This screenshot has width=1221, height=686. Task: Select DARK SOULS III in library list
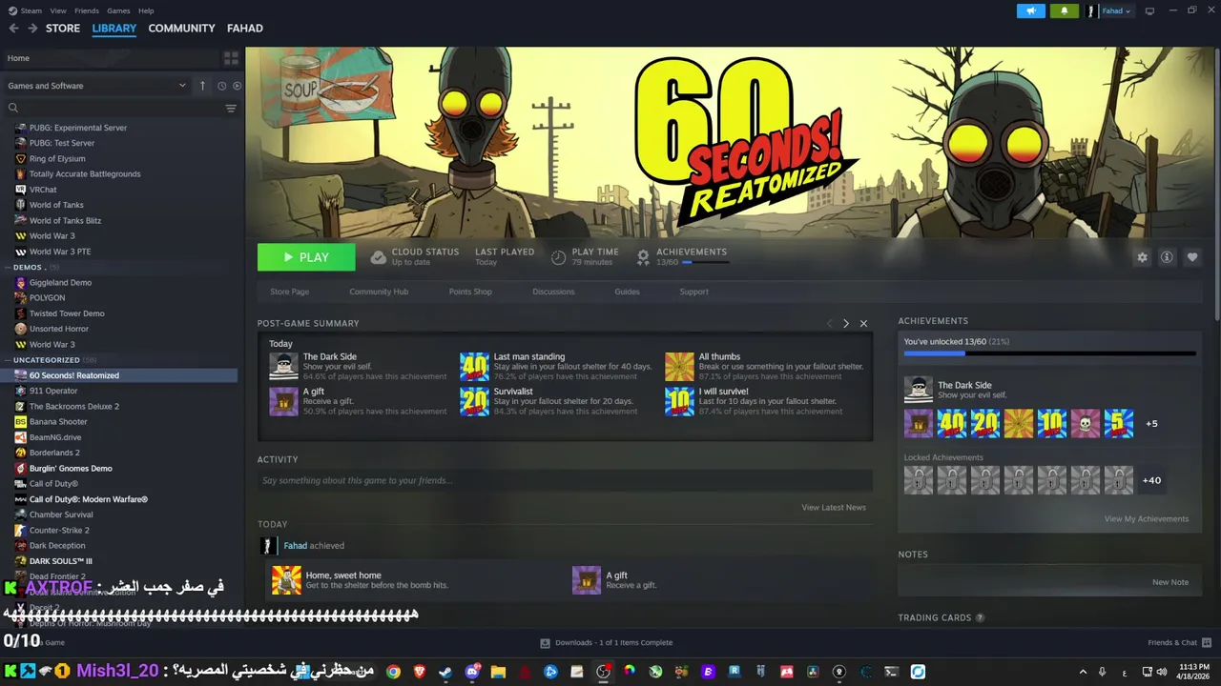(x=61, y=561)
